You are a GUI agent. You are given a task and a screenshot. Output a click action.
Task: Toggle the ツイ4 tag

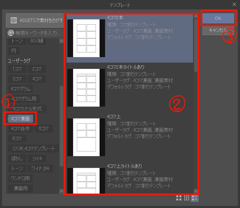(x=37, y=158)
